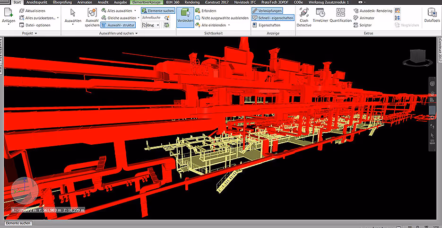Image resolution: width=442 pixels, height=228 pixels.
Task: Toggle Verdecken for selected elements
Action: 185,17
